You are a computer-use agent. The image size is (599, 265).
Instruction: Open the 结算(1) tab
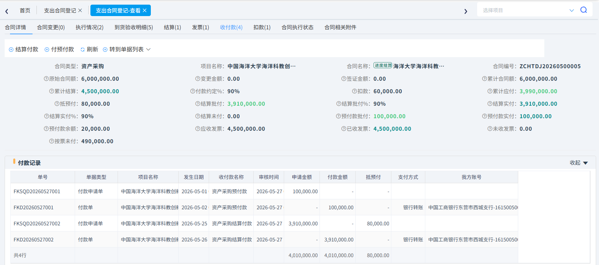(x=173, y=27)
